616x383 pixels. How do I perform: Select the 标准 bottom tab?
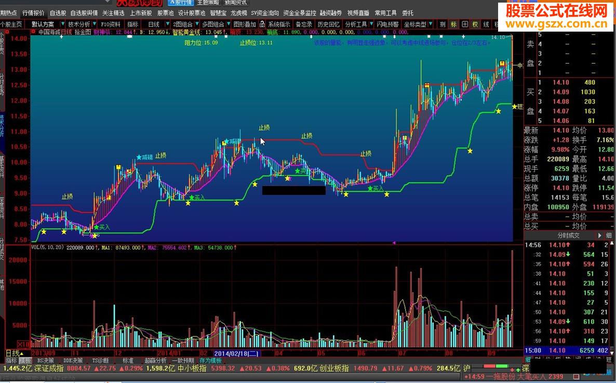coord(128,360)
